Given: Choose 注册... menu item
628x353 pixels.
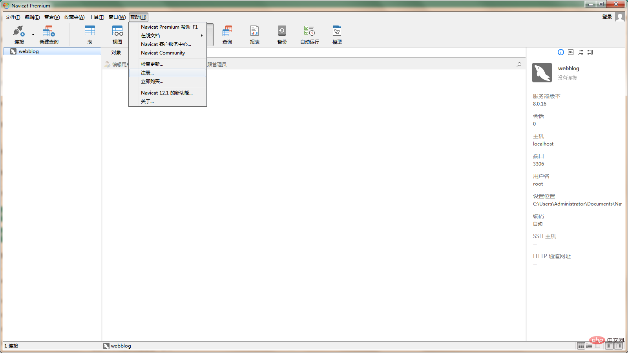Looking at the screenshot, I should coord(168,73).
